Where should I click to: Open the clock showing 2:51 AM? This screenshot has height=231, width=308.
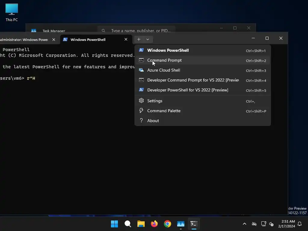287,224
